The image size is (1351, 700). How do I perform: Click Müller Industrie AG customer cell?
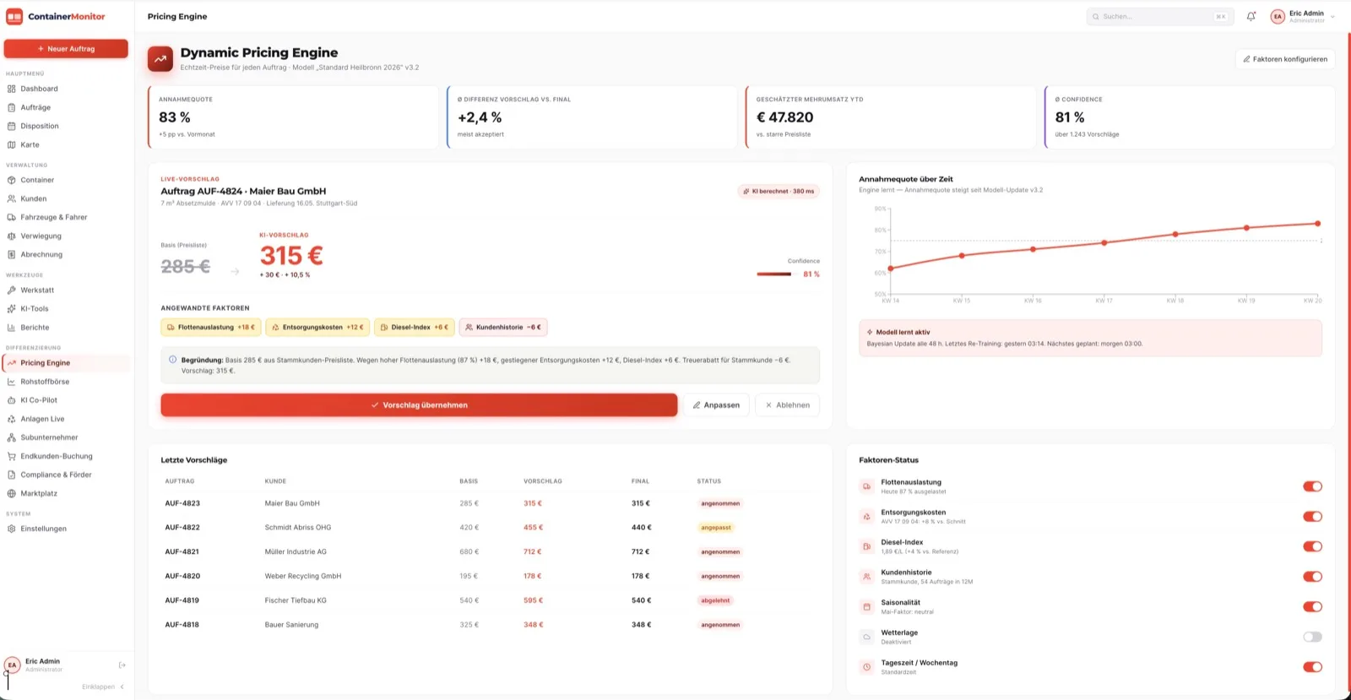pyautogui.click(x=296, y=552)
